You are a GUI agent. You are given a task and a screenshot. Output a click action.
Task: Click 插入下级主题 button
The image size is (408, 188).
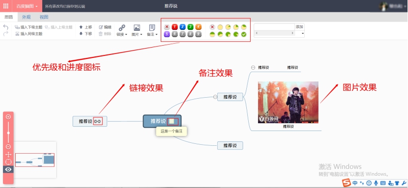tap(29, 27)
